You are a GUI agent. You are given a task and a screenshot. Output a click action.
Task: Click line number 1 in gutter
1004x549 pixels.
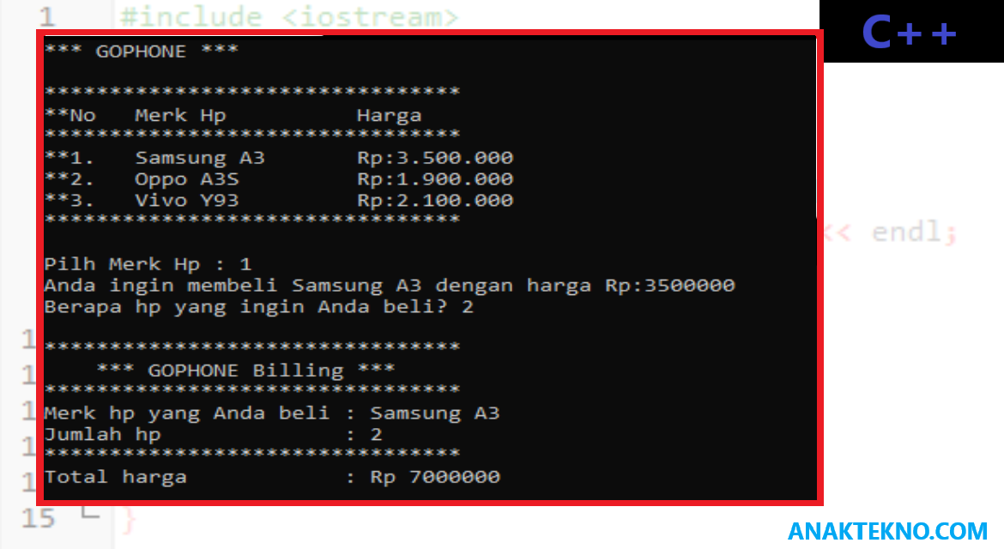coord(46,16)
